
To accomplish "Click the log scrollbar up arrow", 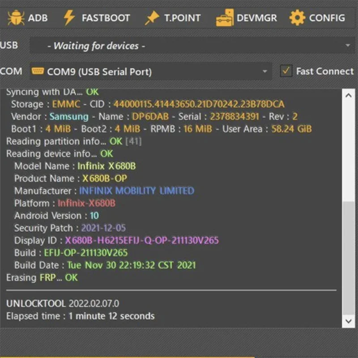I will click(x=349, y=95).
